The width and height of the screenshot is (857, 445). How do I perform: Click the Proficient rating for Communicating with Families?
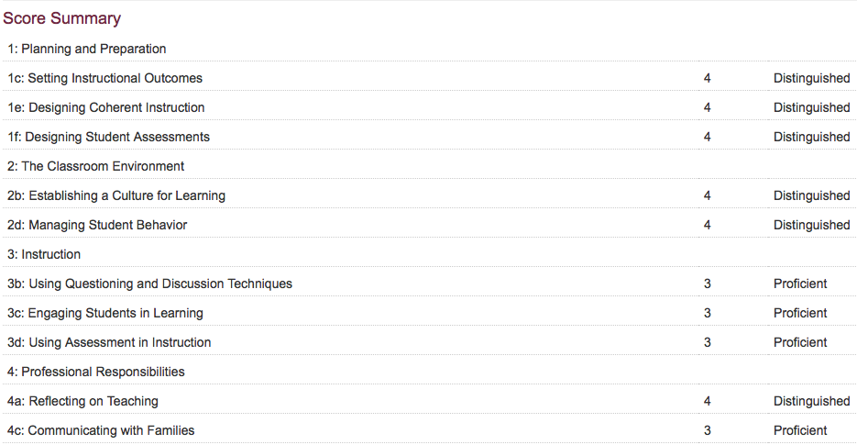800,430
